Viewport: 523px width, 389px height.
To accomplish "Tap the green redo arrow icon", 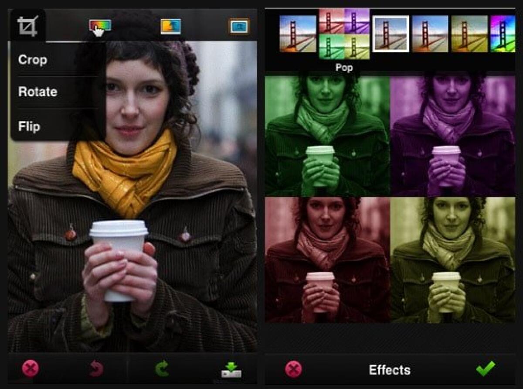I will click(x=162, y=369).
